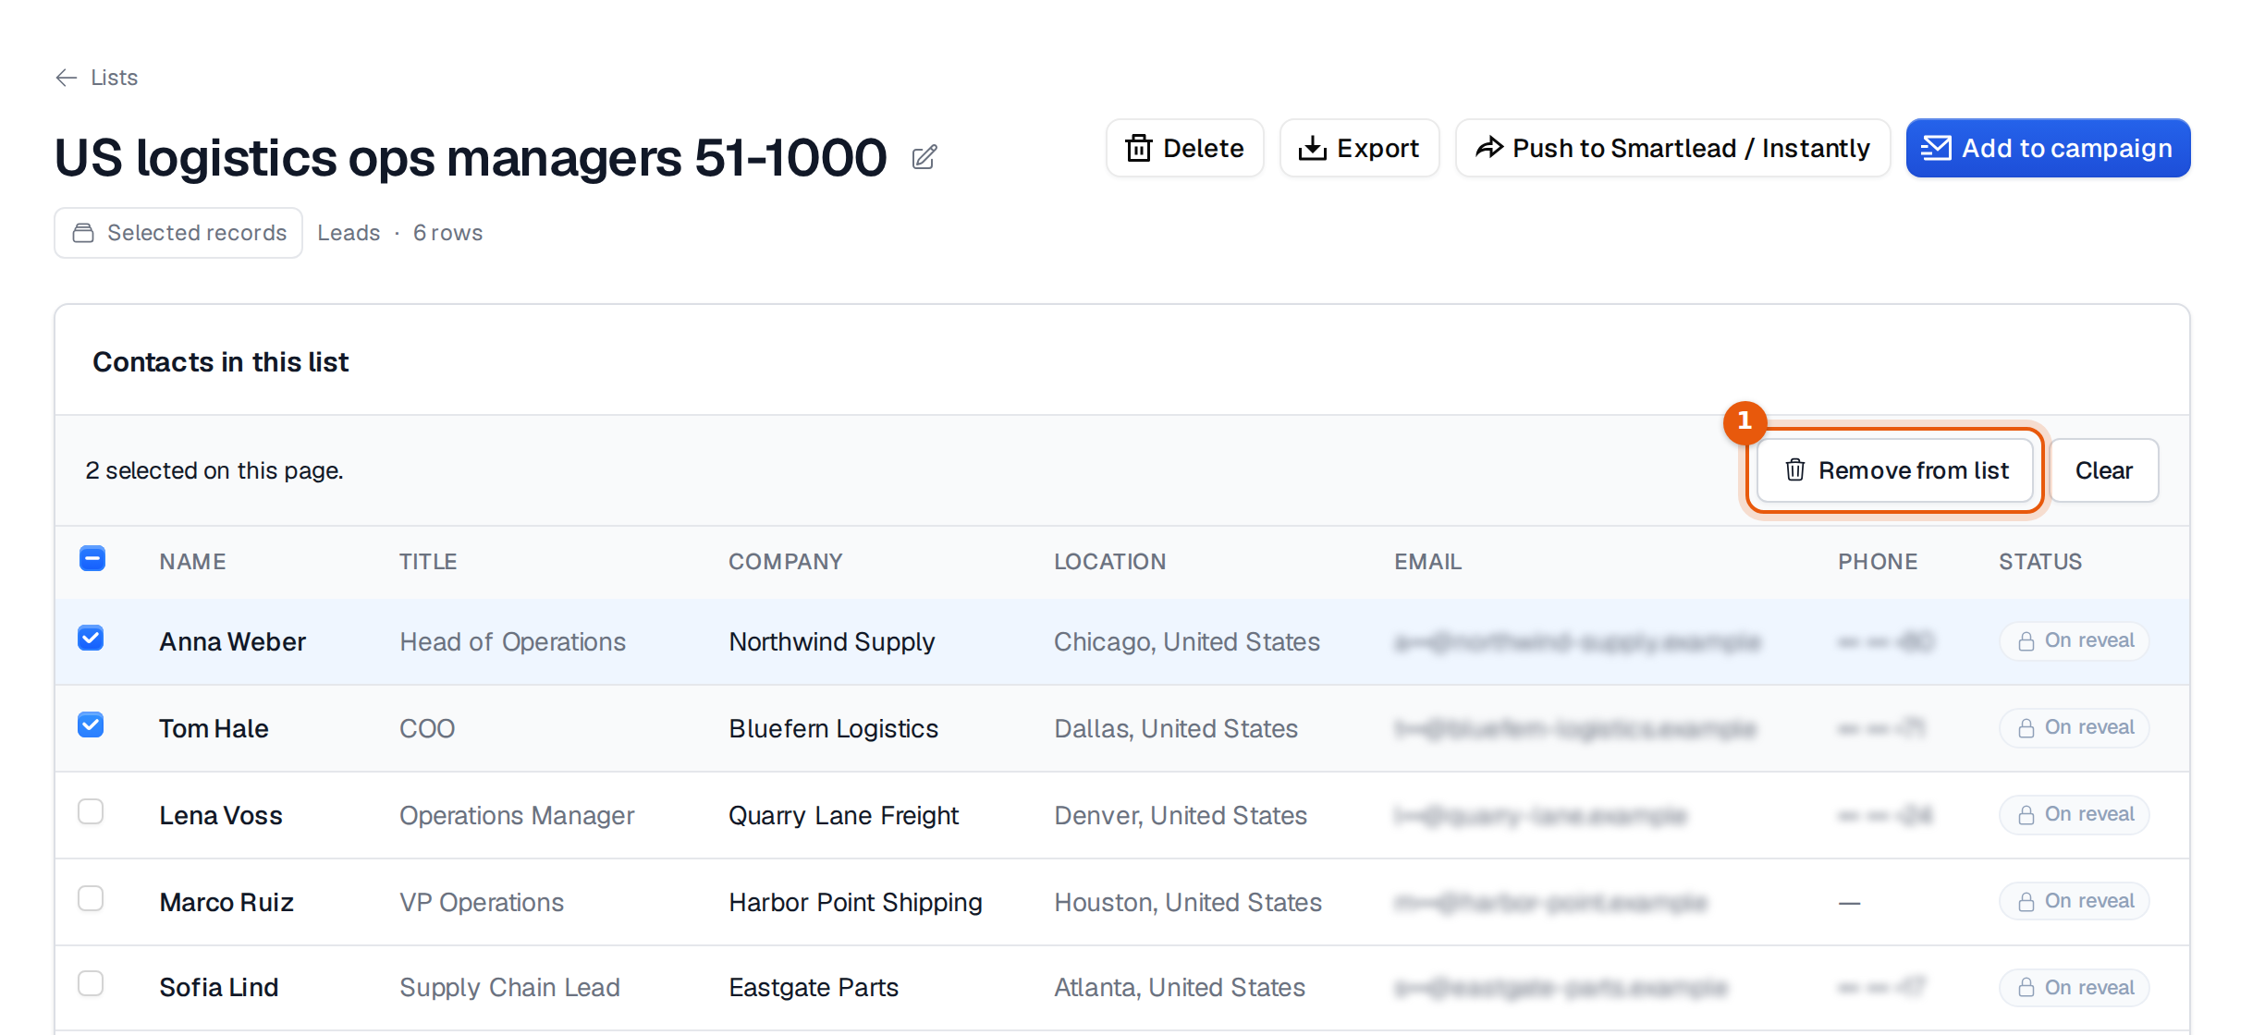Push to Smartlead / Instantly
Image resolution: width=2265 pixels, height=1035 pixels.
pyautogui.click(x=1672, y=148)
